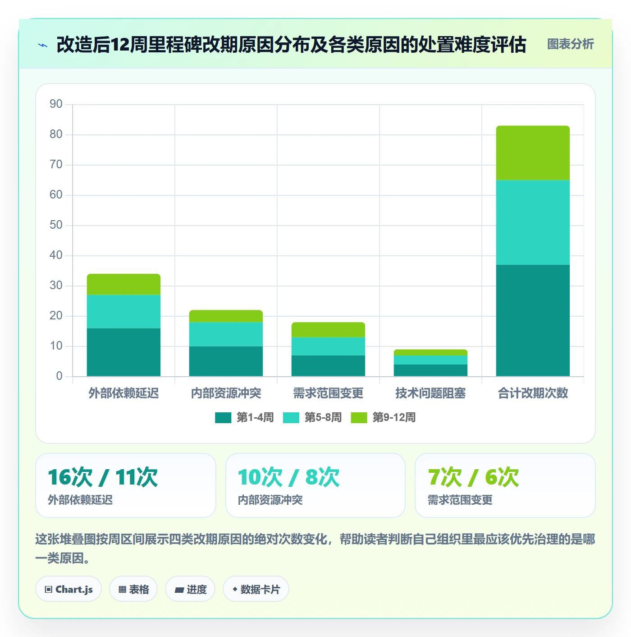
Task: Select the light teal segment of 外部依赖延迟 bar
Action: (123, 312)
